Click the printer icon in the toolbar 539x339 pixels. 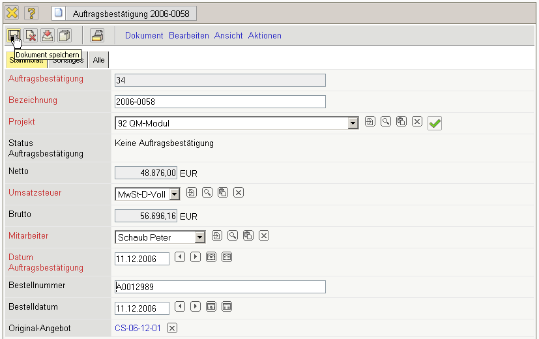pyautogui.click(x=96, y=35)
